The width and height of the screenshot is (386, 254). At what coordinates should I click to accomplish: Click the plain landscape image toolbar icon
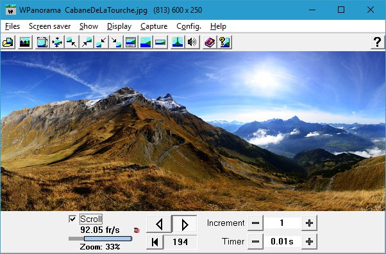pyautogui.click(x=146, y=42)
